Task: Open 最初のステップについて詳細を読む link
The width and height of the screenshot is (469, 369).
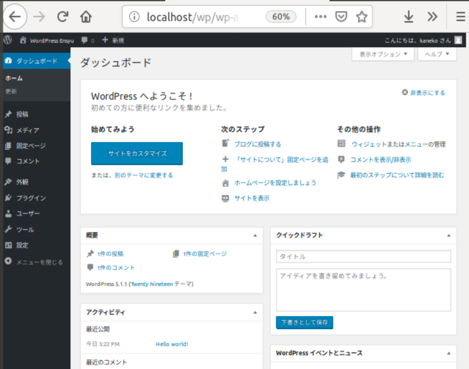Action: point(397,175)
